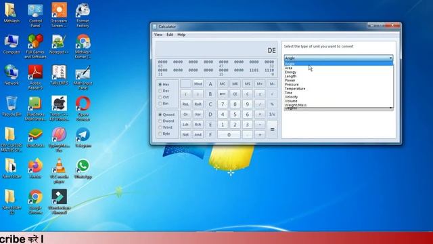
Task: Click the calculator display showing DE
Action: 216,49
